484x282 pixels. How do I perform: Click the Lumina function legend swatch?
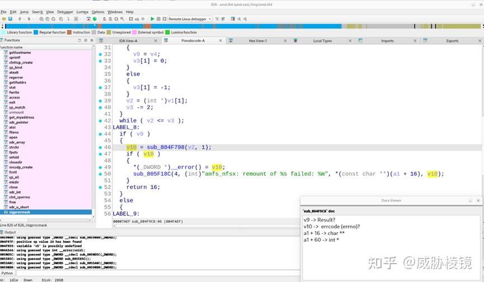(167, 32)
